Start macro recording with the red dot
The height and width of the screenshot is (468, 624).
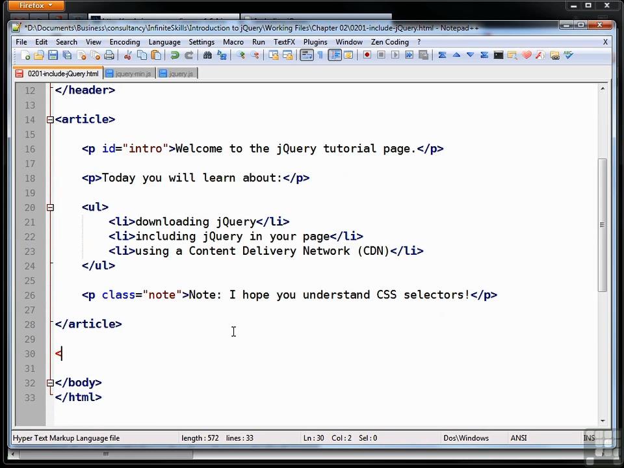[x=367, y=55]
